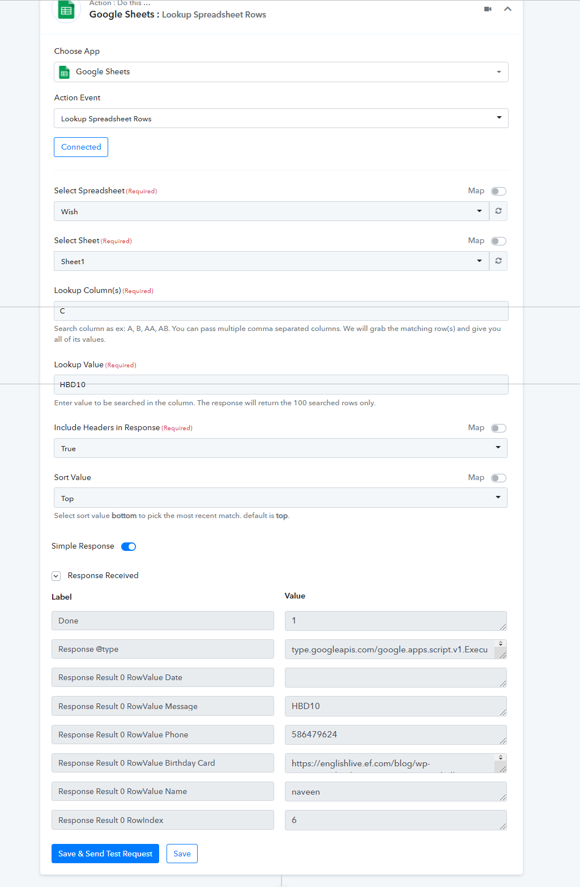Click the Lookup Value input field
580x887 pixels.
[281, 384]
